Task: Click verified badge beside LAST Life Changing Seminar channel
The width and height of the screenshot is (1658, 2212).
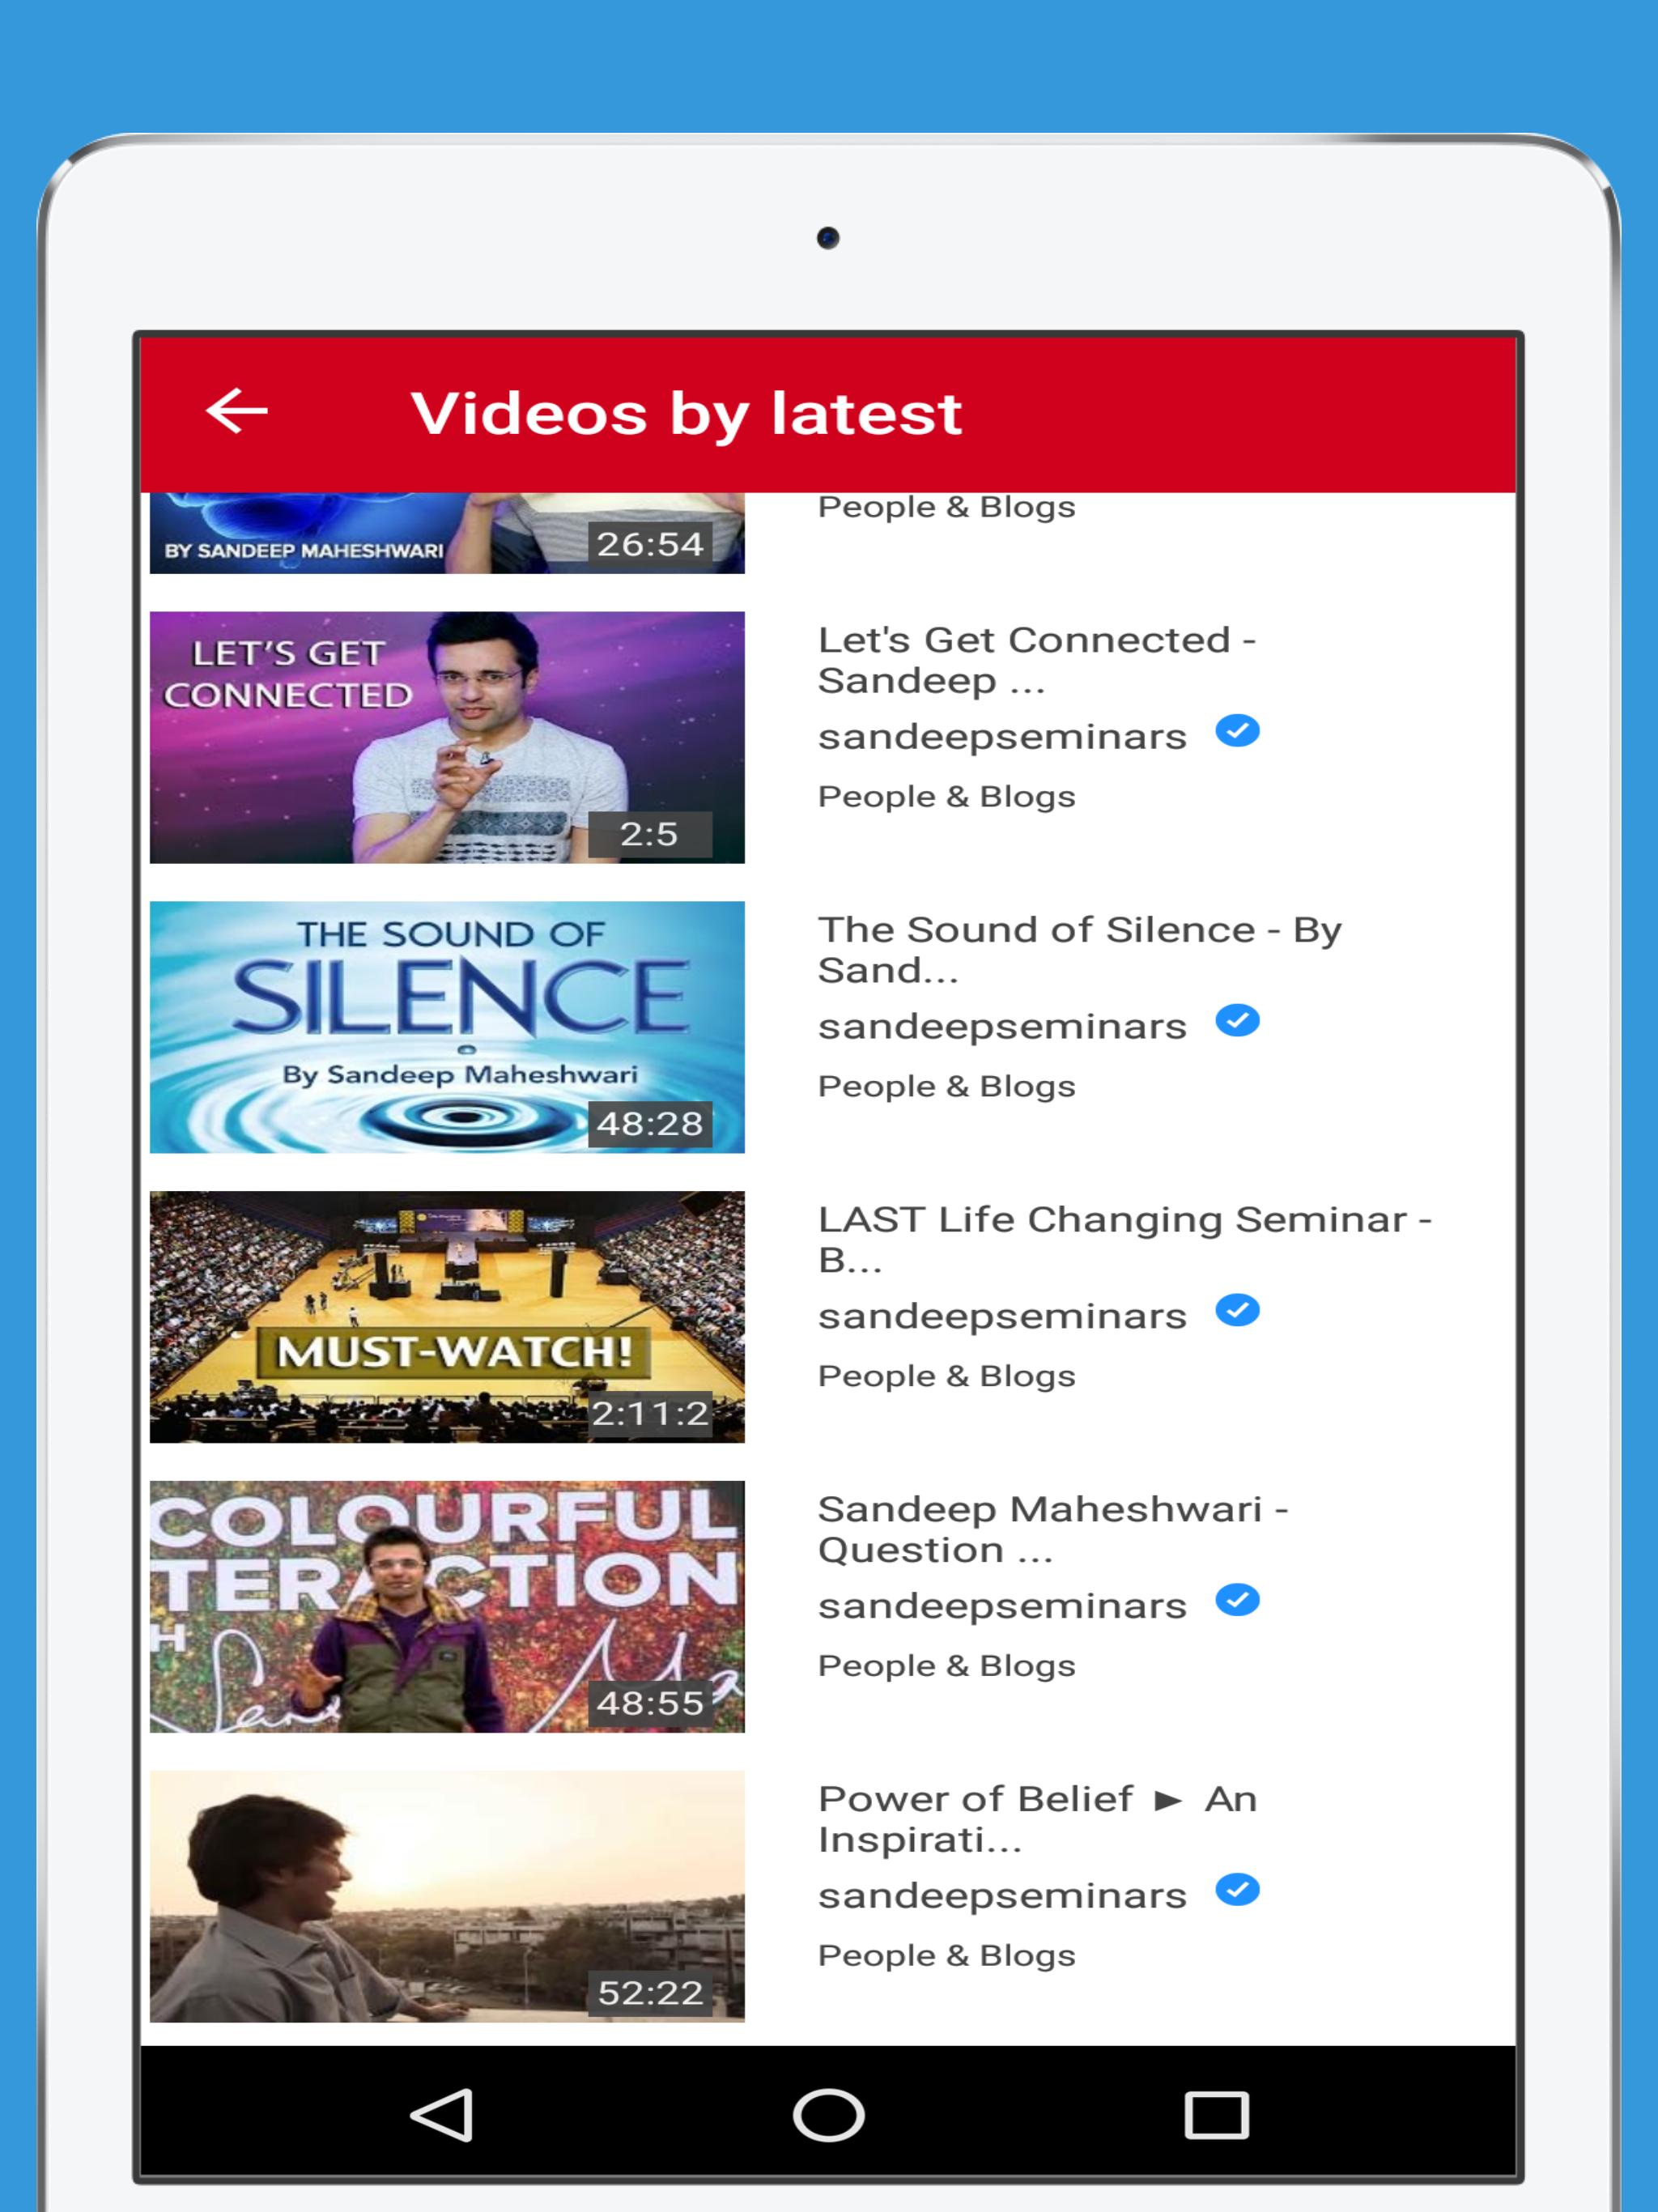Action: pyautogui.click(x=1237, y=1310)
